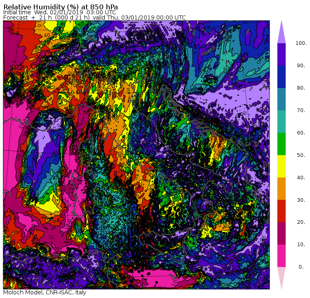Select the steel blue 70–80 colorbar segment
This screenshot has width=310, height=298.
(281, 99)
